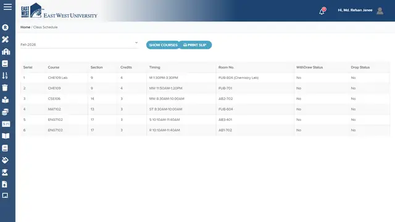The image size is (395, 222).
Task: Open the stacked coins sidebar icon
Action: pos(6,112)
